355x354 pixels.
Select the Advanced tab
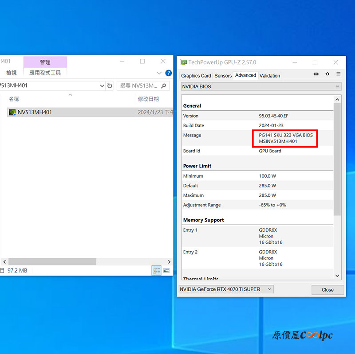[x=245, y=75]
